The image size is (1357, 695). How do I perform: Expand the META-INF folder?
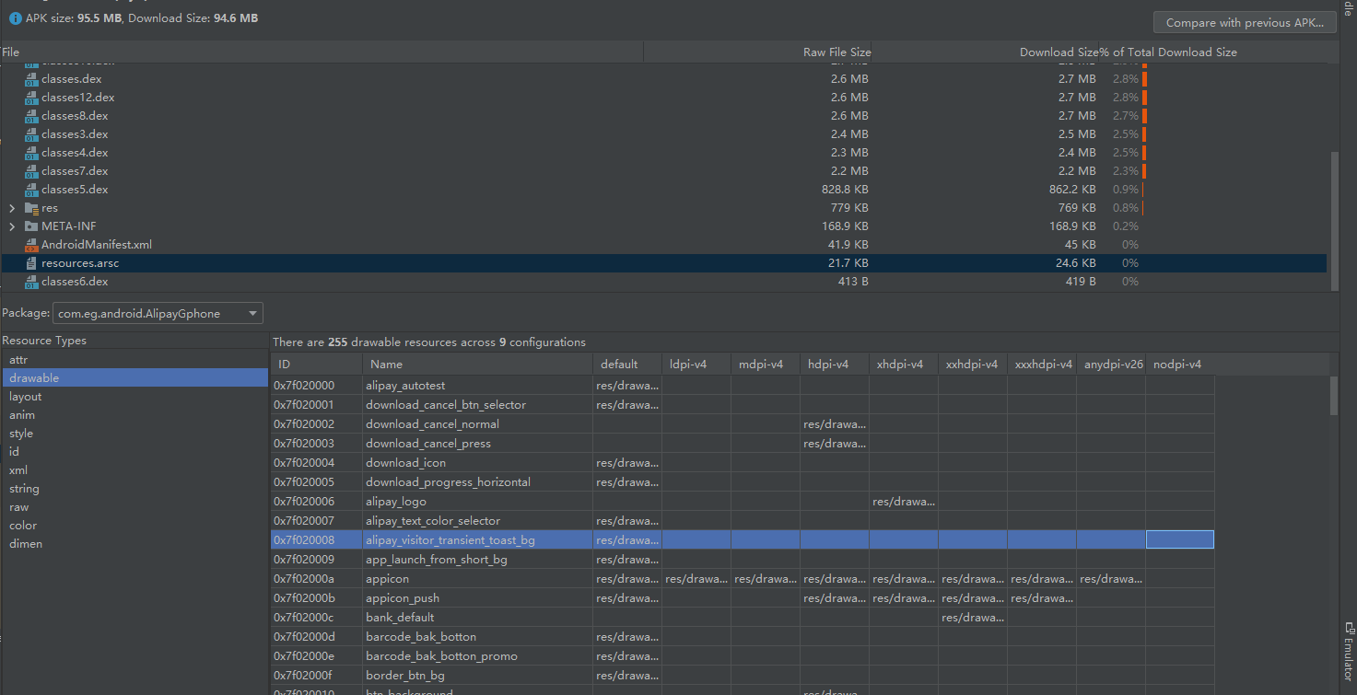(12, 226)
